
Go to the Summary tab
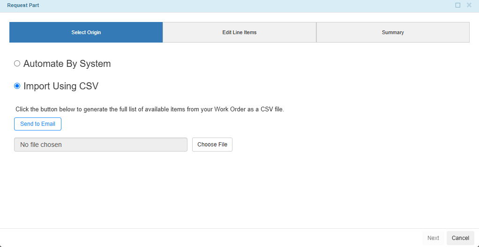393,32
